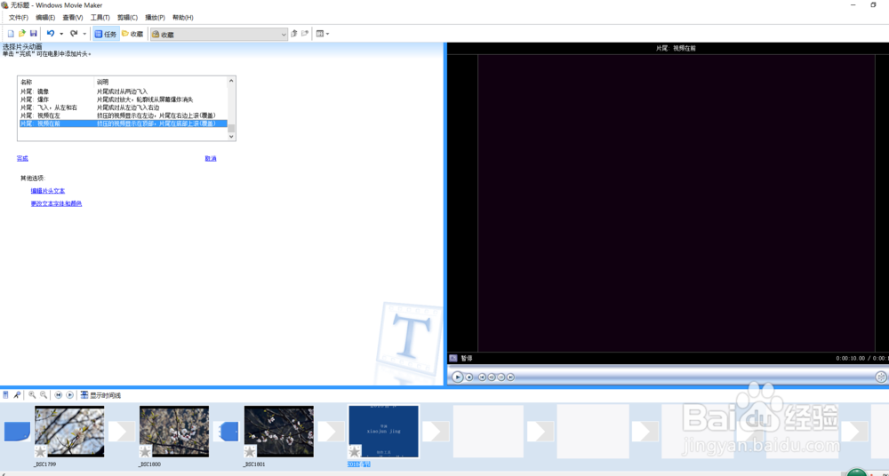This screenshot has height=476, width=889.
Task: Redo the action with the redo arrow
Action: click(x=74, y=34)
